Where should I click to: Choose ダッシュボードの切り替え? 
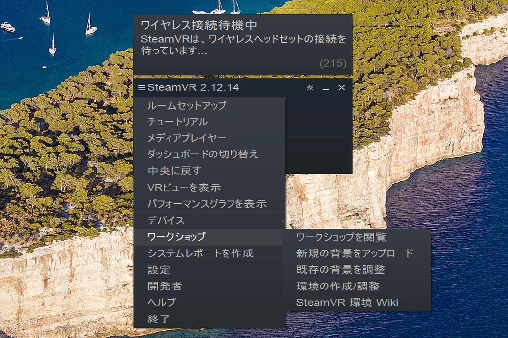[x=210, y=154]
